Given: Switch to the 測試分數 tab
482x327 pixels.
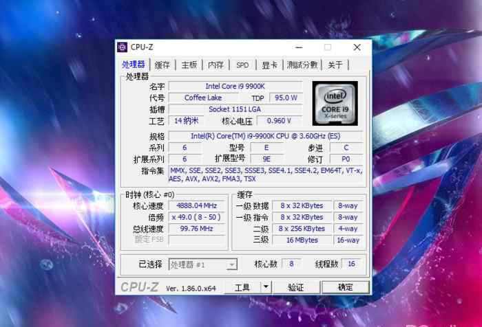Looking at the screenshot, I should pos(302,65).
